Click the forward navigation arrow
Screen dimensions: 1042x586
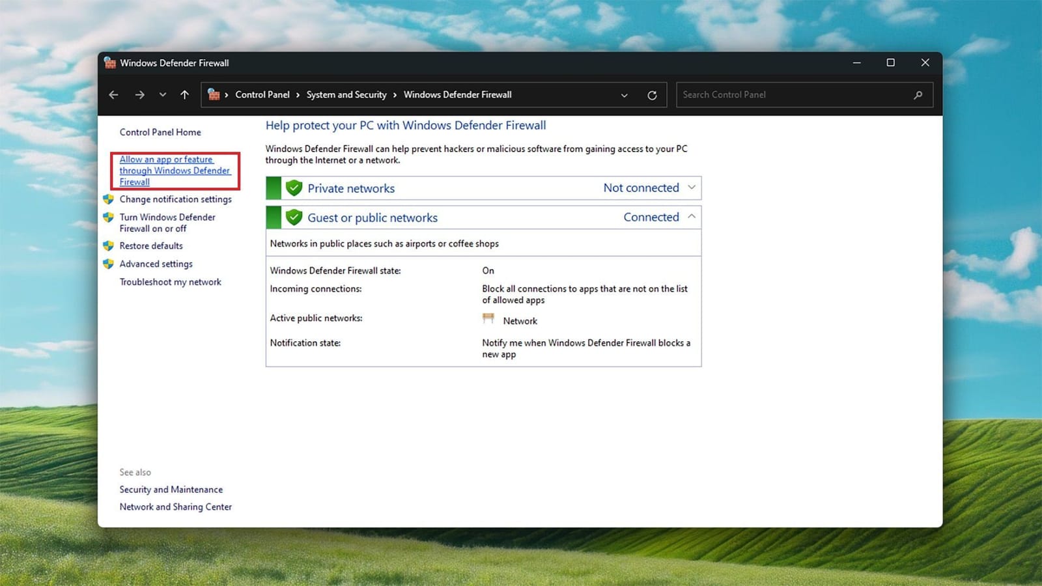[139, 95]
